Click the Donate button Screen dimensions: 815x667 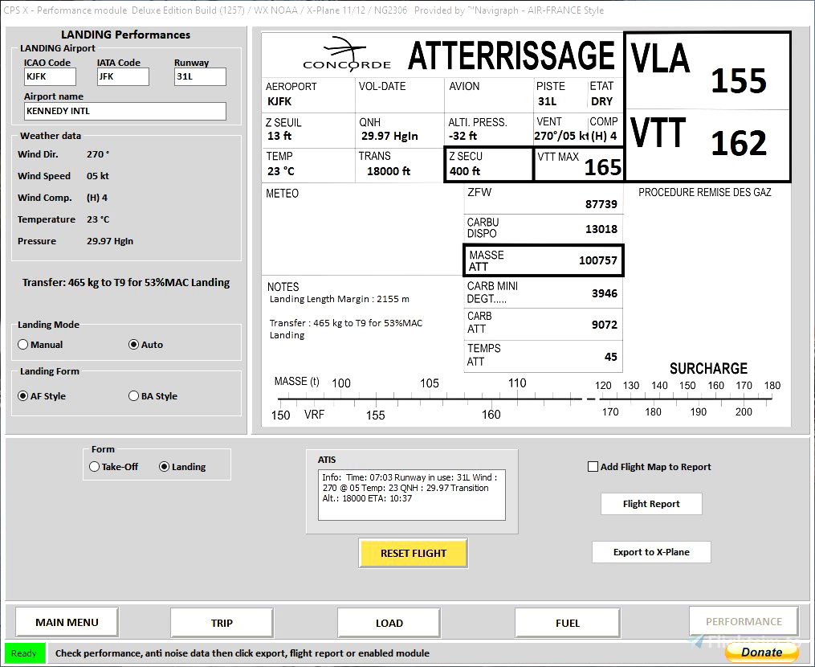pyautogui.click(x=761, y=653)
